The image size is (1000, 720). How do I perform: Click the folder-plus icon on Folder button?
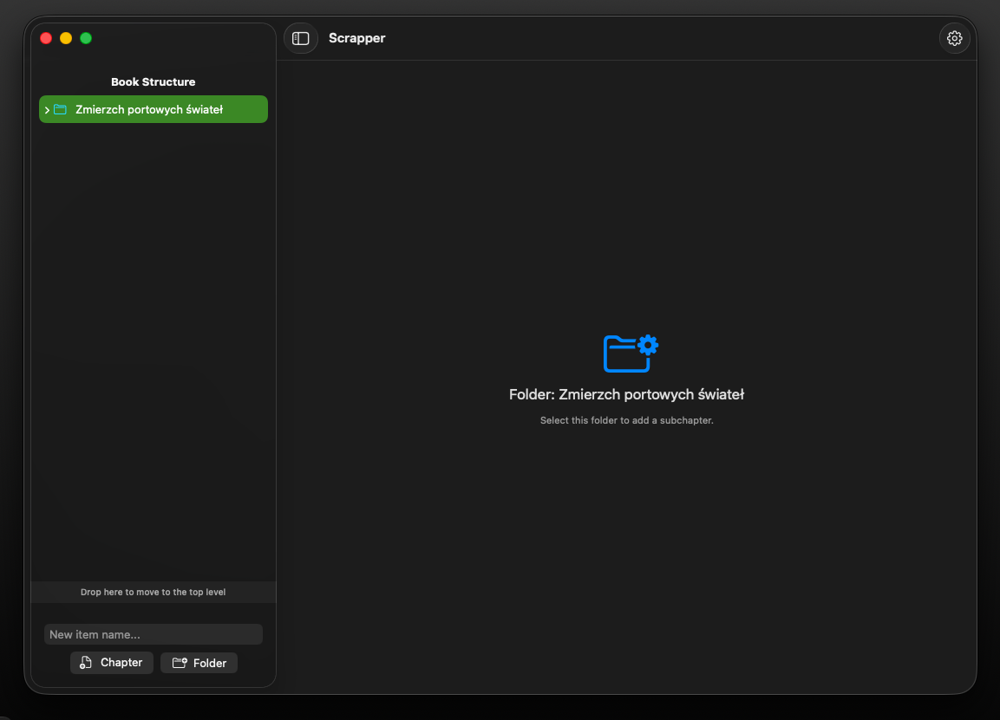180,664
